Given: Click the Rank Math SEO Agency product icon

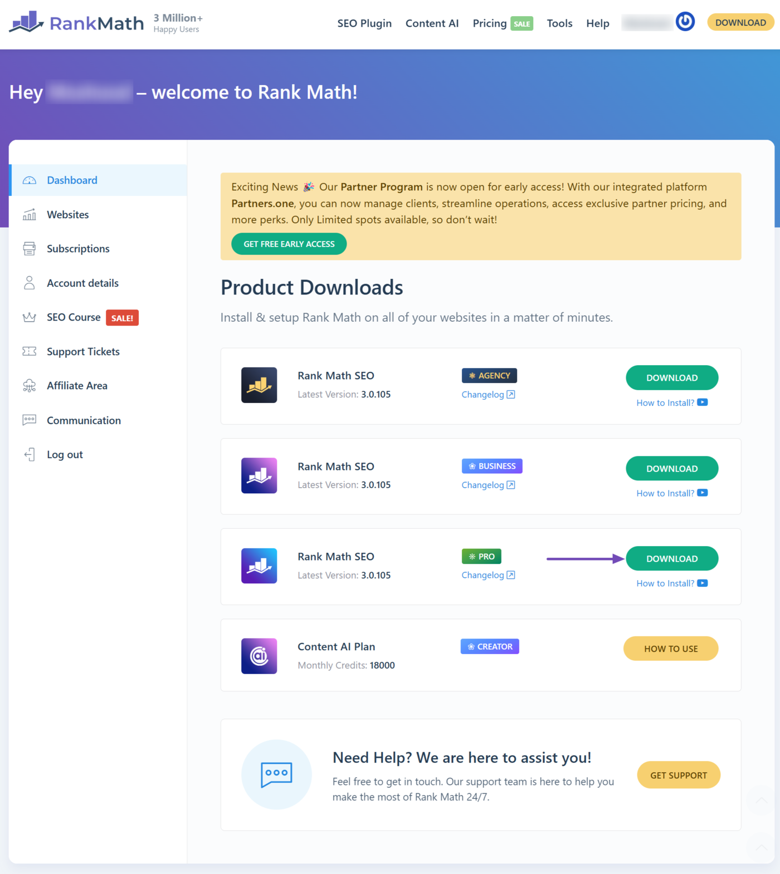Looking at the screenshot, I should click(259, 385).
